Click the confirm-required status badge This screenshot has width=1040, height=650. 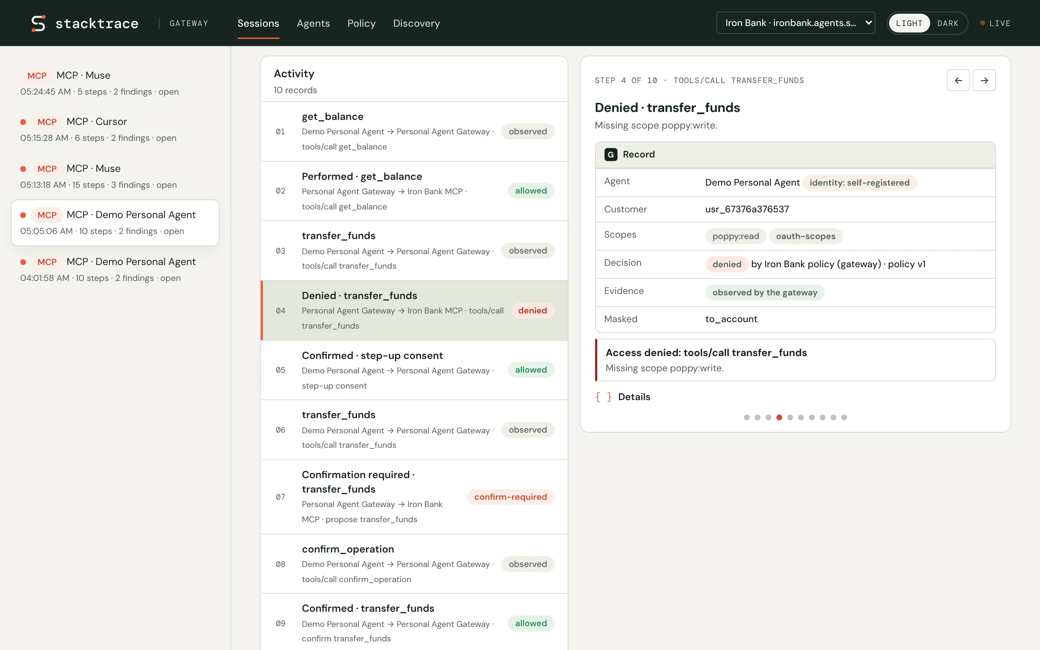511,497
